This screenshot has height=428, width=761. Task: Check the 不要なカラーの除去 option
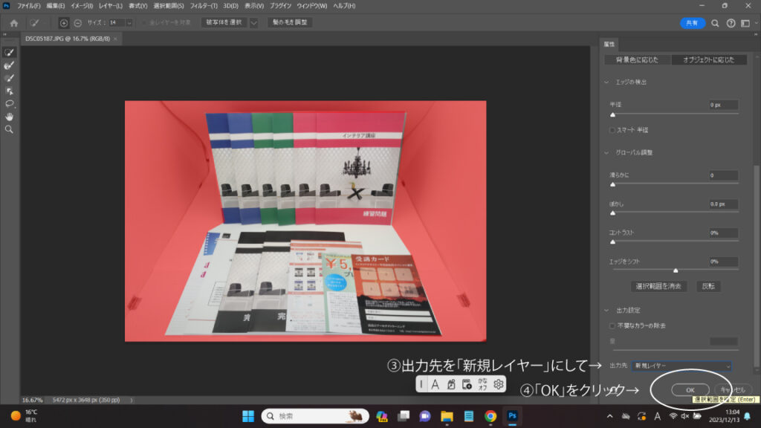pyautogui.click(x=612, y=325)
